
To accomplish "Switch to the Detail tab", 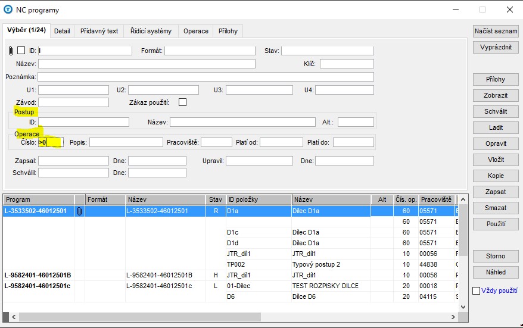I will [62, 31].
